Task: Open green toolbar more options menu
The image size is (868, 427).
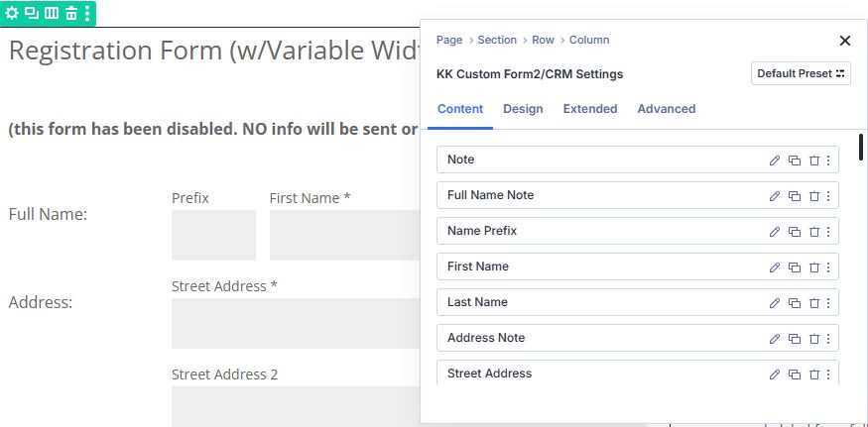Action: click(x=87, y=14)
